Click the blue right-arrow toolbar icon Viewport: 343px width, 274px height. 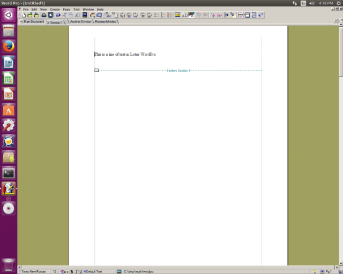click(226, 15)
